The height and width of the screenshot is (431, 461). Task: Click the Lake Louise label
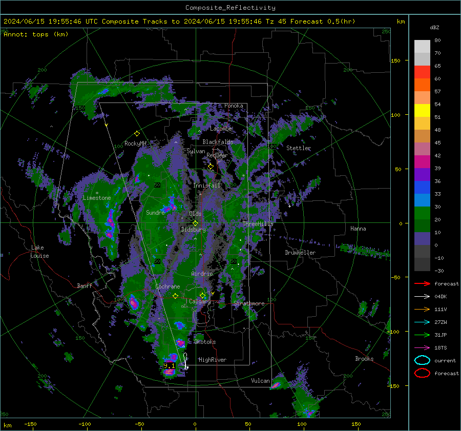[x=39, y=252]
